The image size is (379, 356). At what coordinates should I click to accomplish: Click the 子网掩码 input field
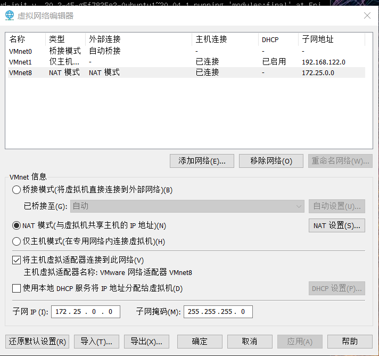(x=218, y=312)
